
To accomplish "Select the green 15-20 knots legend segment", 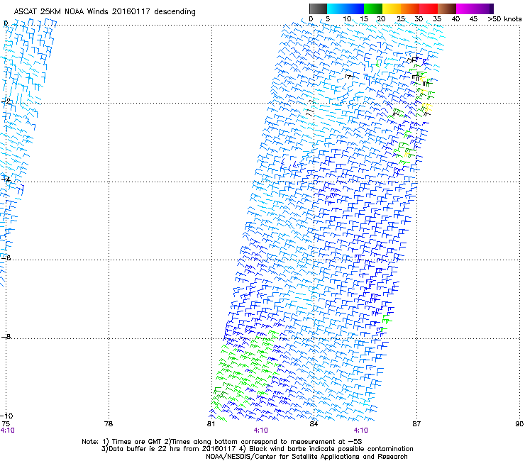I will pos(373,9).
